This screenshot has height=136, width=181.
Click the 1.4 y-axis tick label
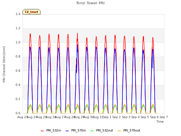coord(18,14)
